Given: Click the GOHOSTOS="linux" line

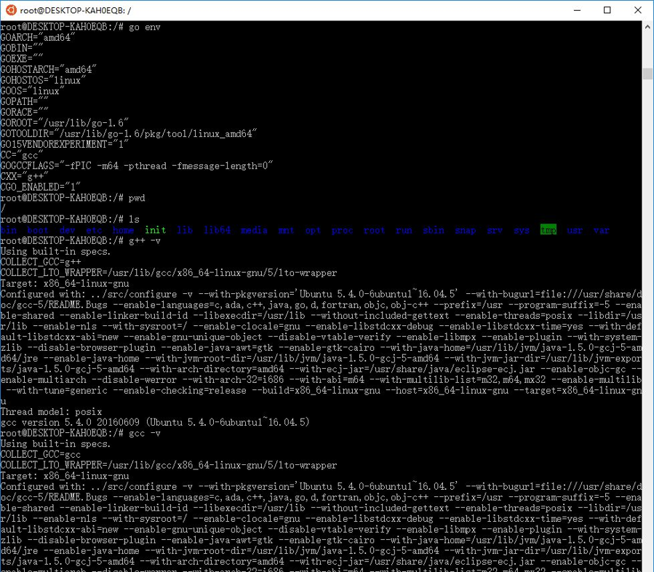Looking at the screenshot, I should pos(43,80).
